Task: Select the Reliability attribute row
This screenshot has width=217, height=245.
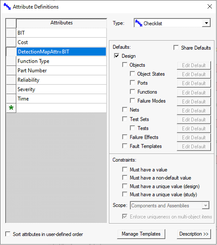Action: pyautogui.click(x=61, y=80)
